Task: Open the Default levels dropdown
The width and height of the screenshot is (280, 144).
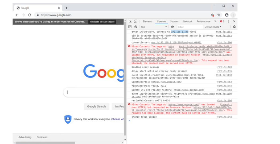Action: point(213,27)
